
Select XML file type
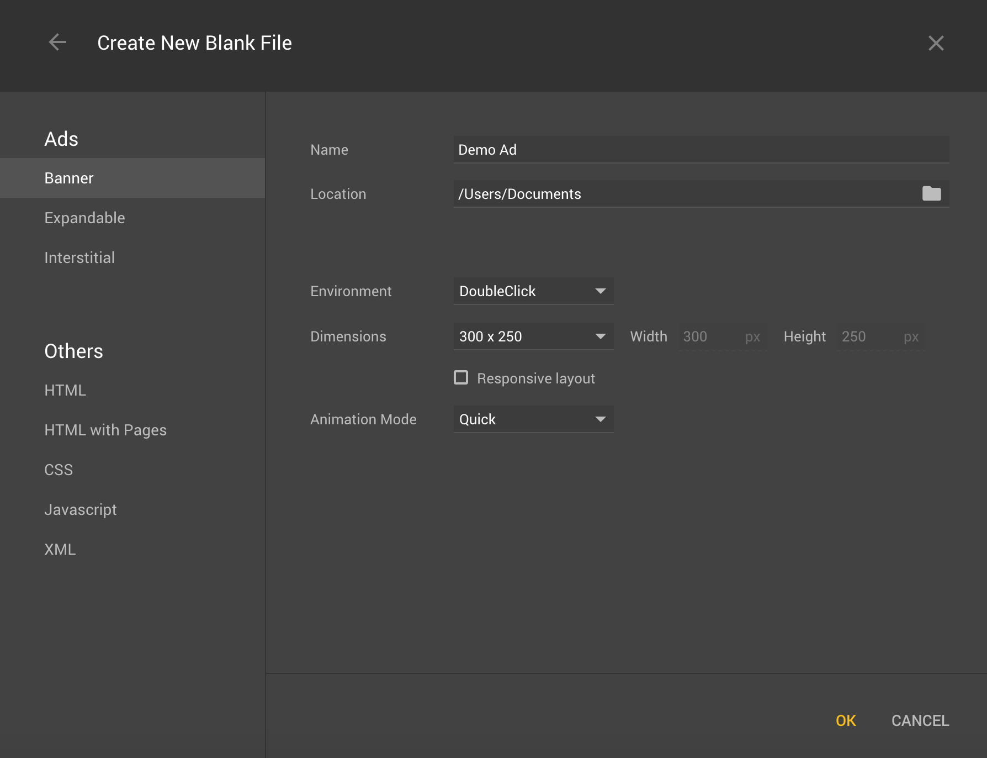pos(60,549)
